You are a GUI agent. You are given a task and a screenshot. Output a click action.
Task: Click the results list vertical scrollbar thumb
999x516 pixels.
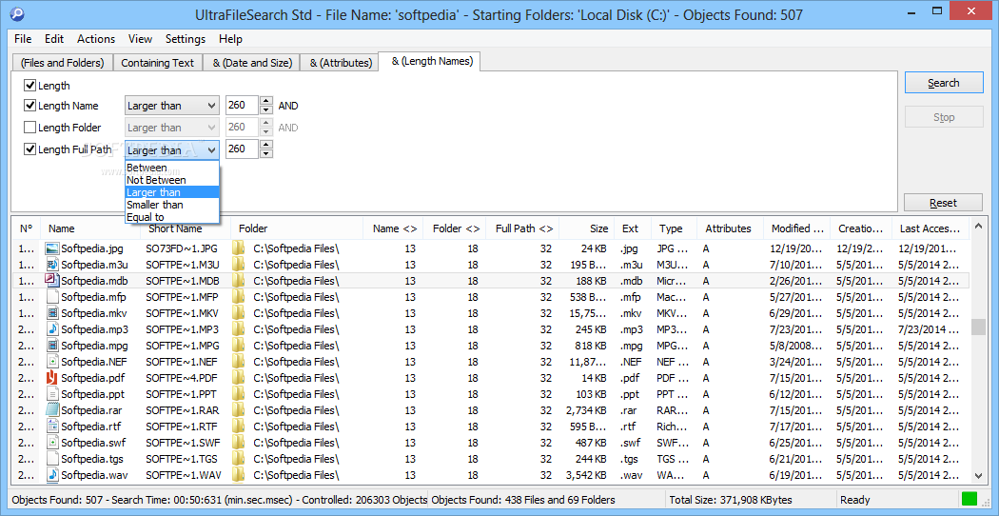tap(978, 327)
